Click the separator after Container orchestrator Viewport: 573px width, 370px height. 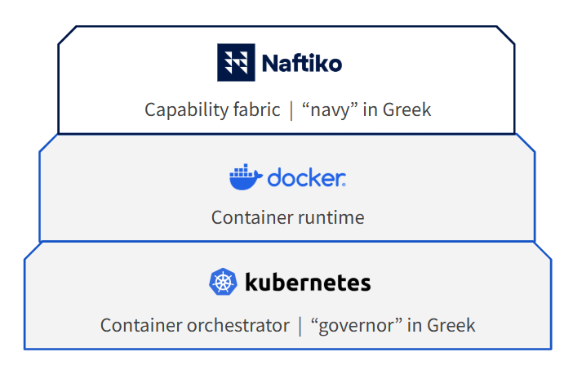point(300,325)
